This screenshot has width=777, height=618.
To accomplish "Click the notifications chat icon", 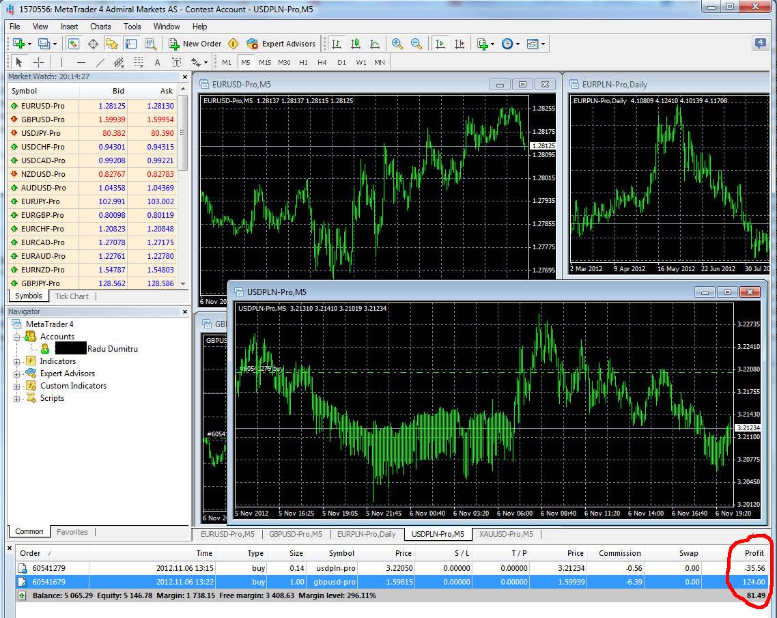I will coord(760,43).
